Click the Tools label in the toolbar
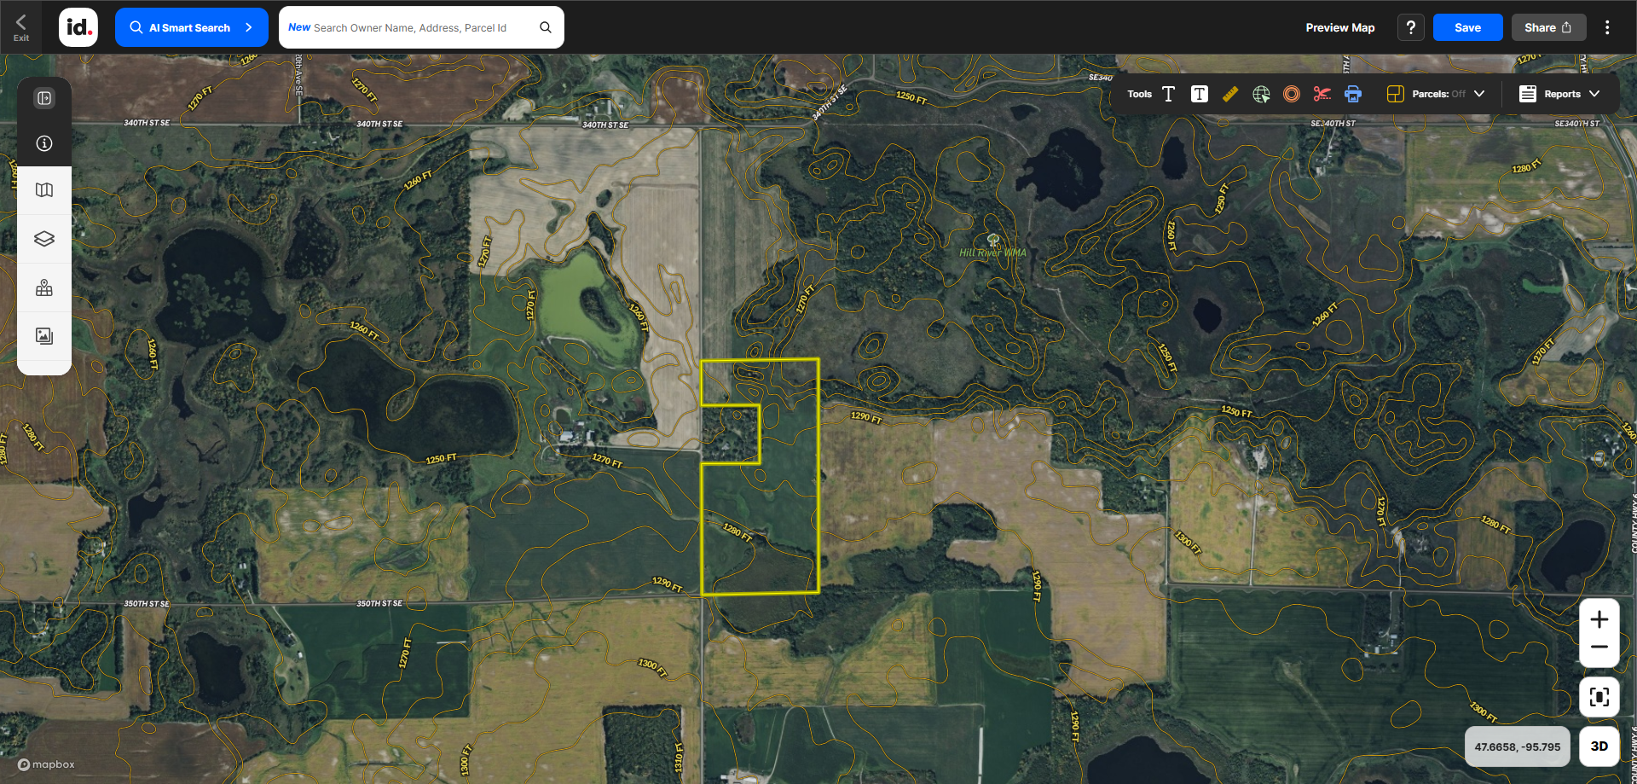Image resolution: width=1637 pixels, height=784 pixels. [1139, 94]
